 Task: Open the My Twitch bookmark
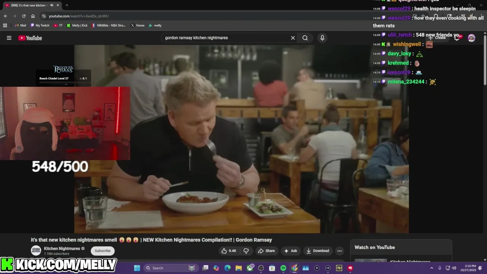click(x=40, y=25)
